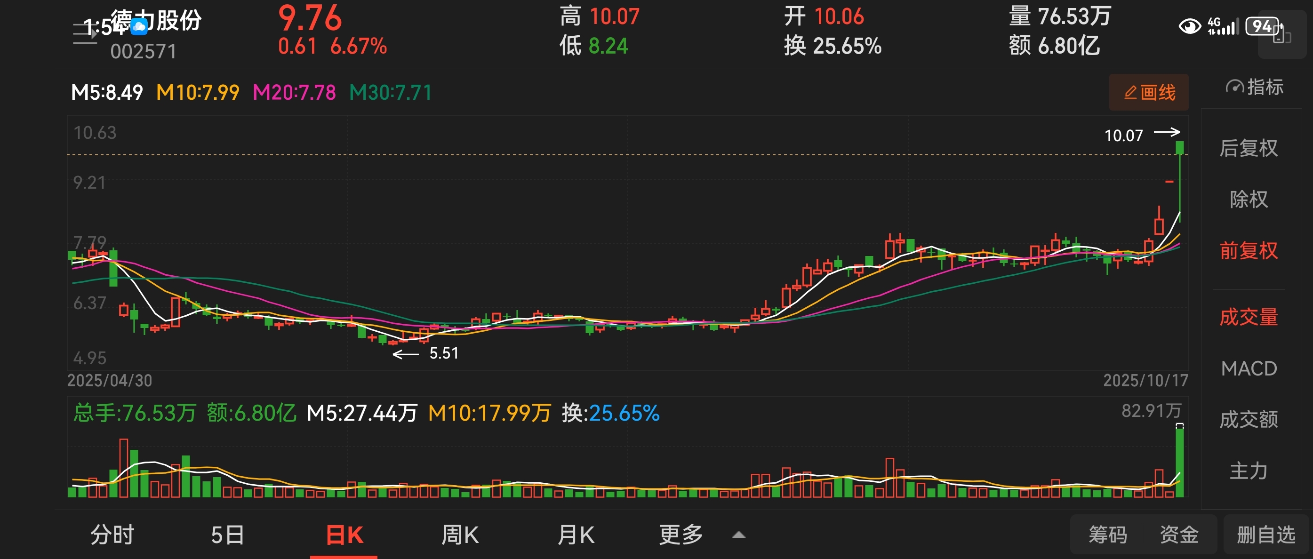Select 前复权 forward adjustment option
1313x559 pixels.
tap(1248, 251)
